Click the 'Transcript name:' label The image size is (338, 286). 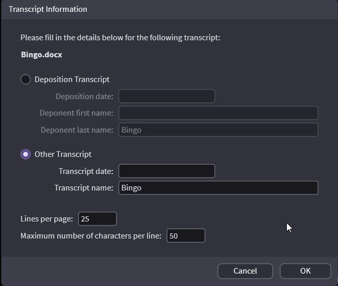[x=84, y=188]
